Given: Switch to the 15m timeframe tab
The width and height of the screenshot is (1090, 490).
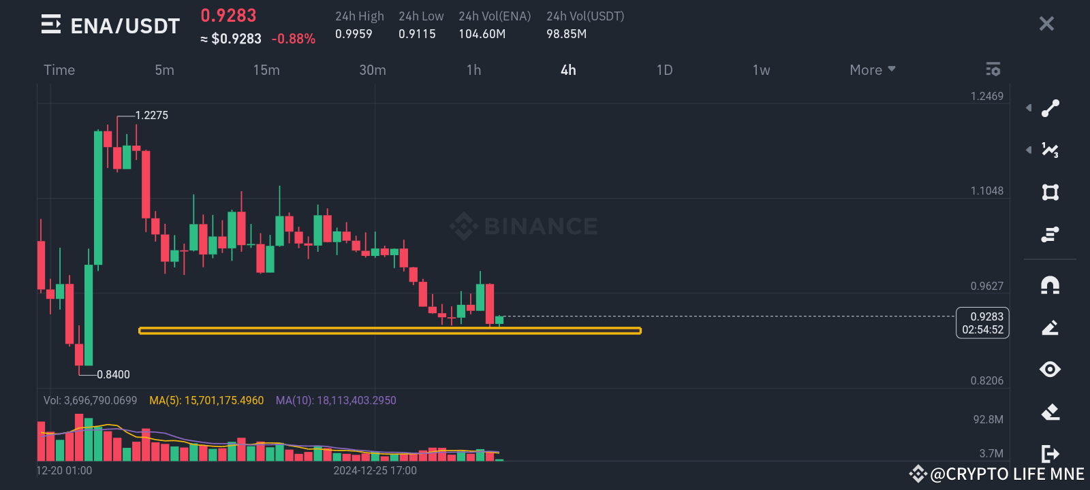Looking at the screenshot, I should [x=266, y=69].
